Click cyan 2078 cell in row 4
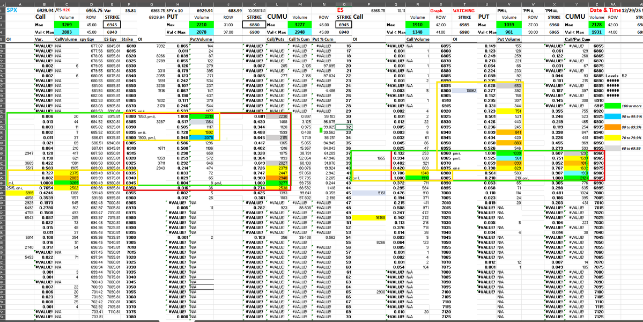 (201, 32)
